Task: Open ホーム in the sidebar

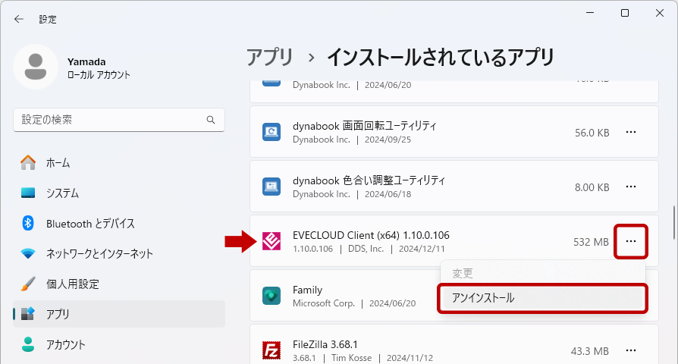Action: [x=58, y=162]
